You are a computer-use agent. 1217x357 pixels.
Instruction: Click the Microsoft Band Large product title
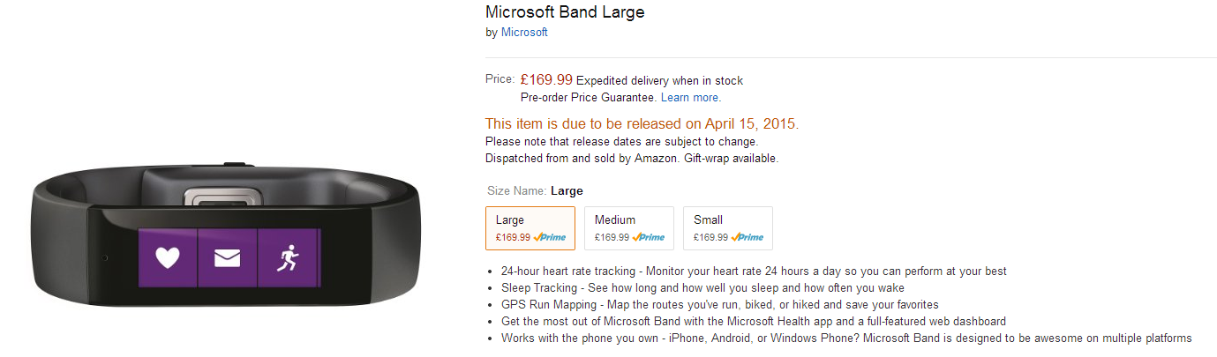565,12
